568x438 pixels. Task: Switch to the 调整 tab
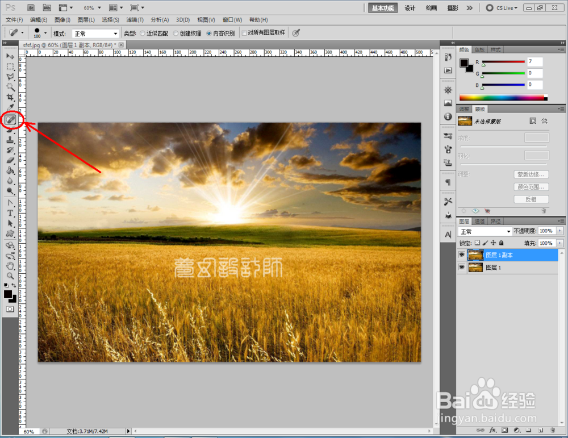[x=465, y=109]
